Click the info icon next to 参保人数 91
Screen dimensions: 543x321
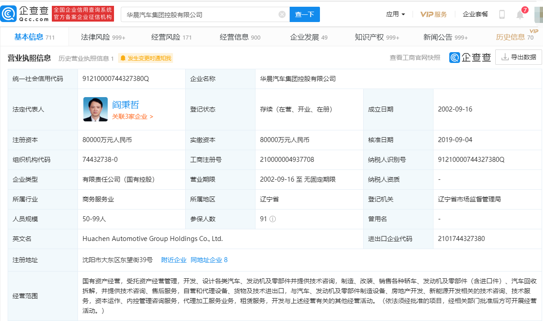coord(273,219)
